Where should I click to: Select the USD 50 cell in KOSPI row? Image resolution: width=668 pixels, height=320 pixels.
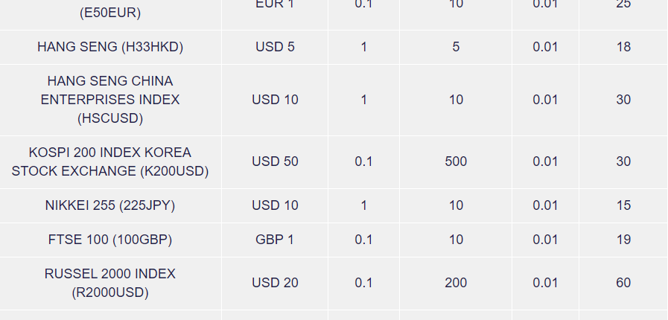point(275,161)
